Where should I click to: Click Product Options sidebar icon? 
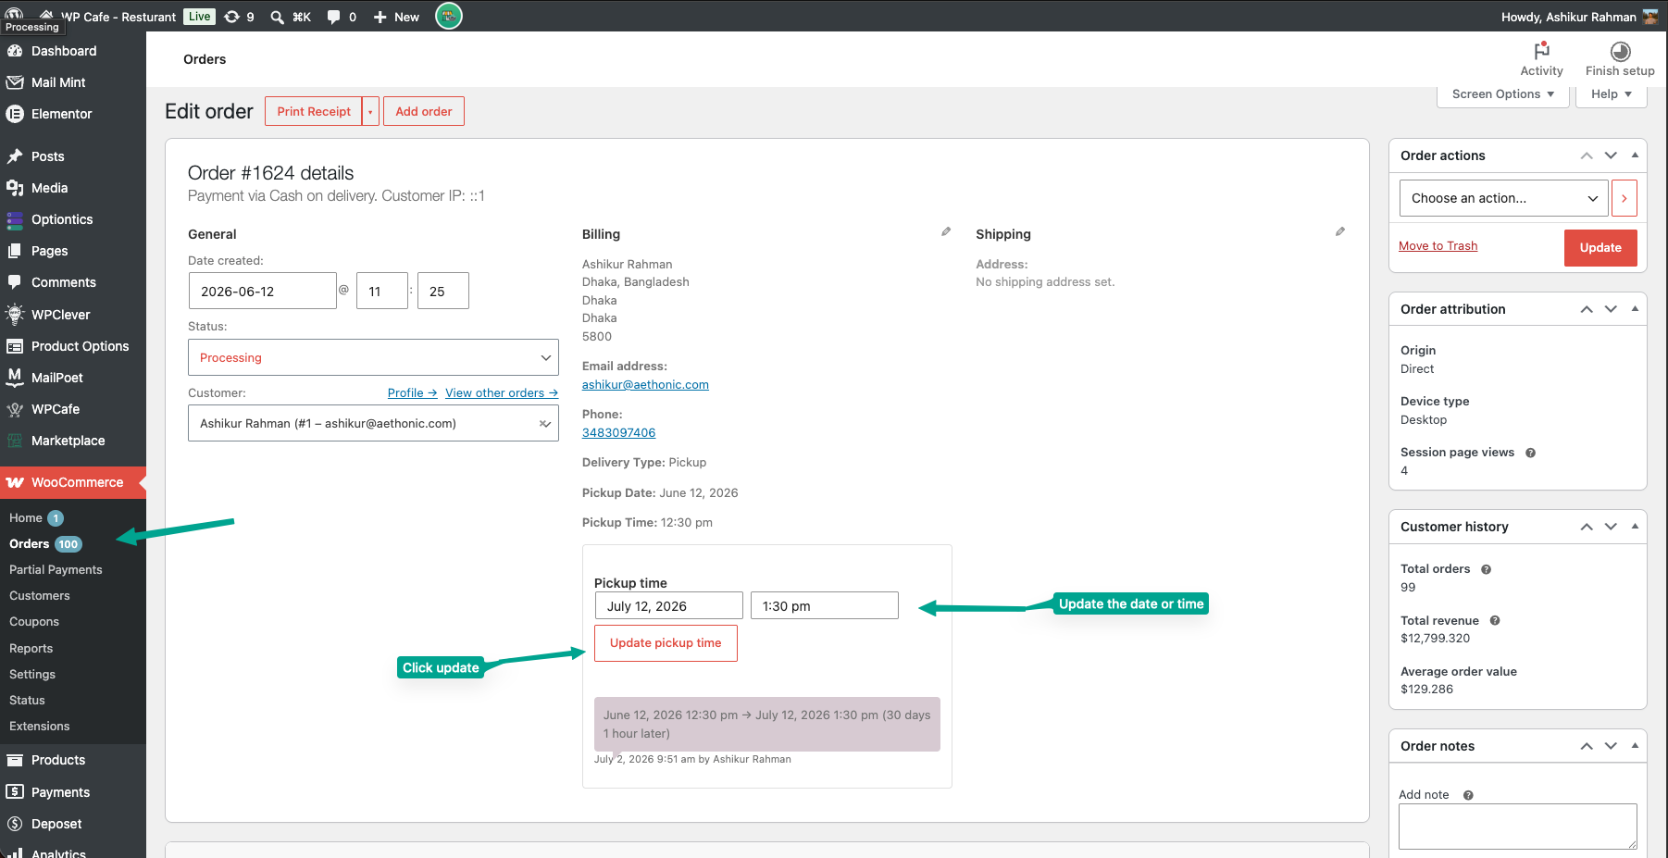(x=15, y=346)
